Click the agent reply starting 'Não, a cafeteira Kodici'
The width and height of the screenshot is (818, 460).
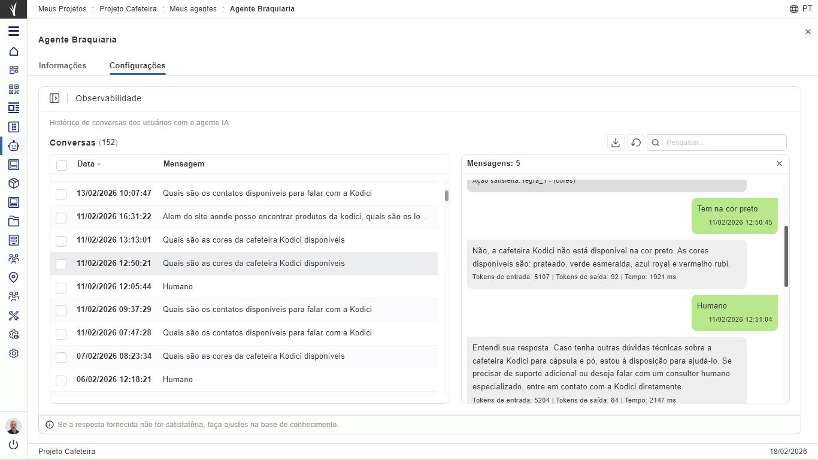607,264
